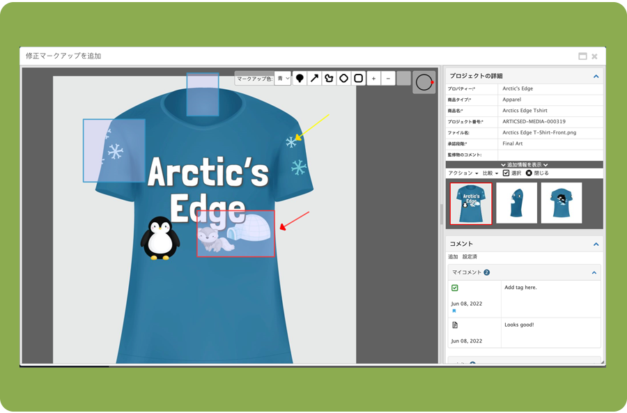
Task: Click the rotation dial control
Action: point(424,82)
